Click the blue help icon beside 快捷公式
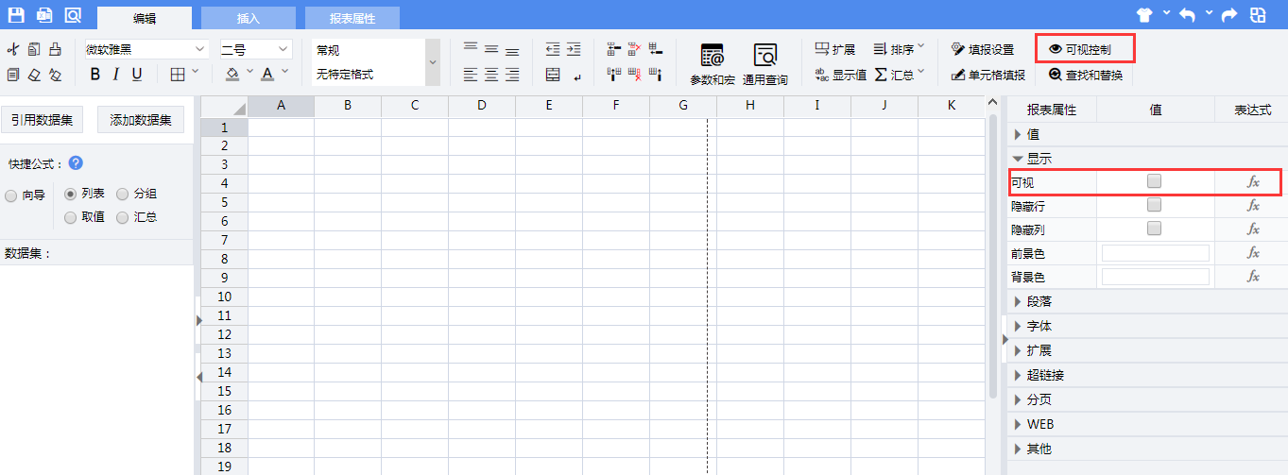This screenshot has width=1288, height=475. pyautogui.click(x=76, y=163)
